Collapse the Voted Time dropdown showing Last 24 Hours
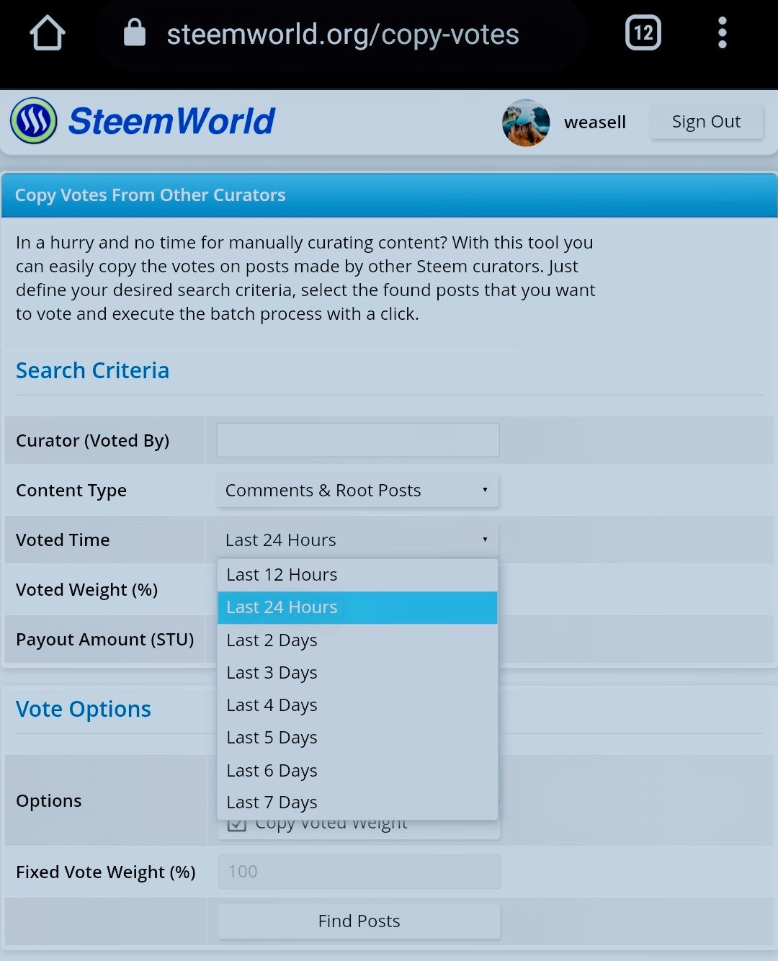778x961 pixels. (358, 540)
